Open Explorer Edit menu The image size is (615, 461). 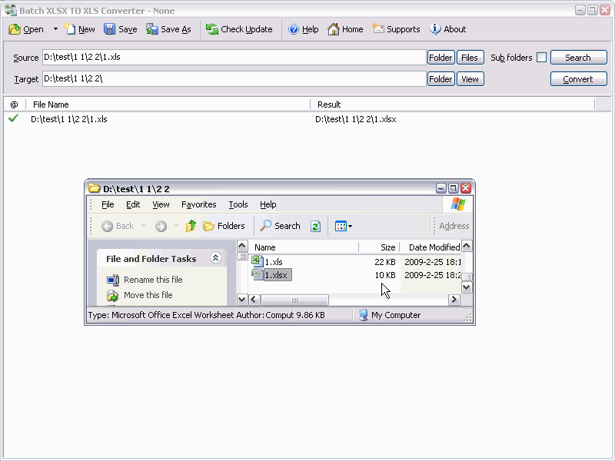point(133,204)
